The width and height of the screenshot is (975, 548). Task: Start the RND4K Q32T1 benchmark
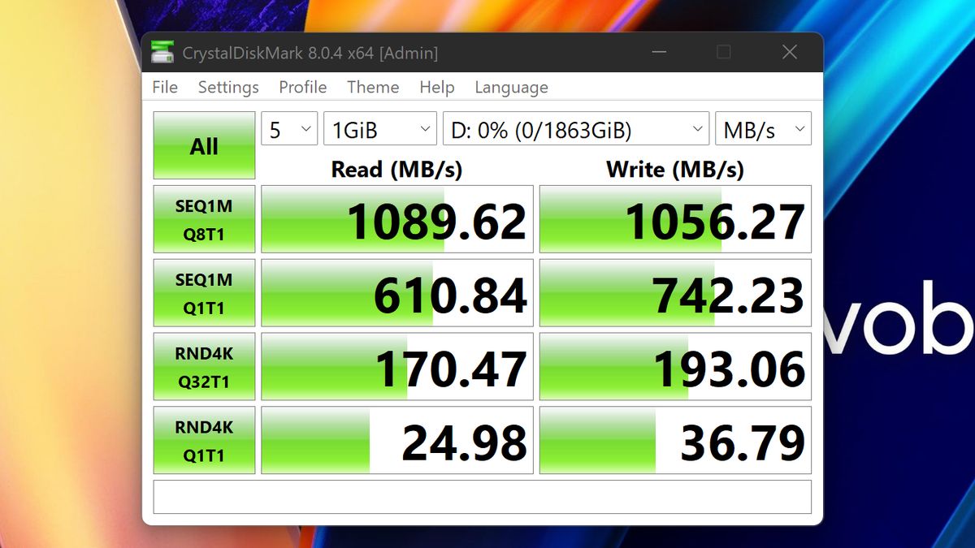pos(203,366)
